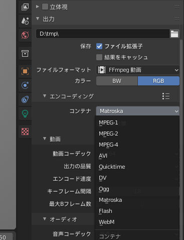Click the 最大Bフレーム数 label

(x=70, y=204)
